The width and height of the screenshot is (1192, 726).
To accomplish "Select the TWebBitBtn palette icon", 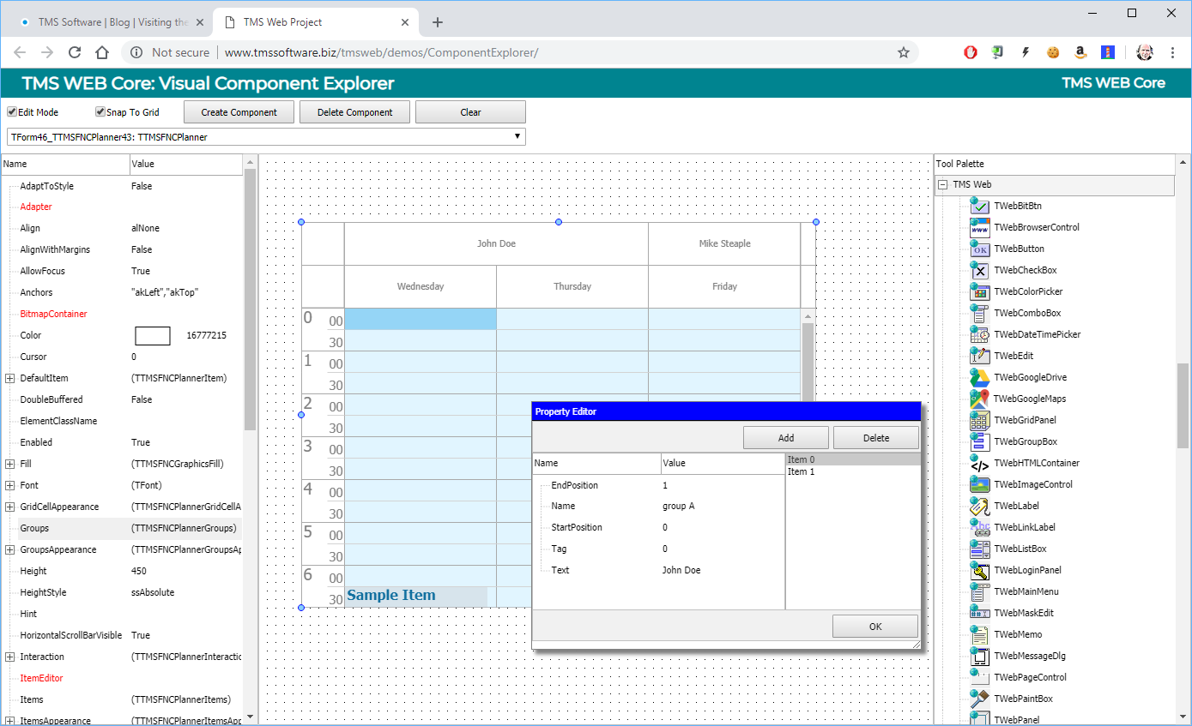I will click(979, 206).
